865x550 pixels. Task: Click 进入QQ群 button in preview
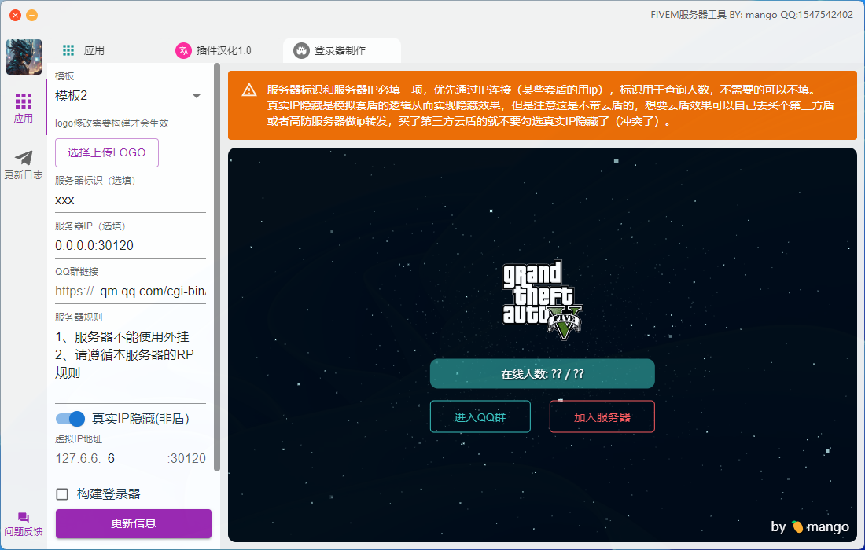point(480,417)
